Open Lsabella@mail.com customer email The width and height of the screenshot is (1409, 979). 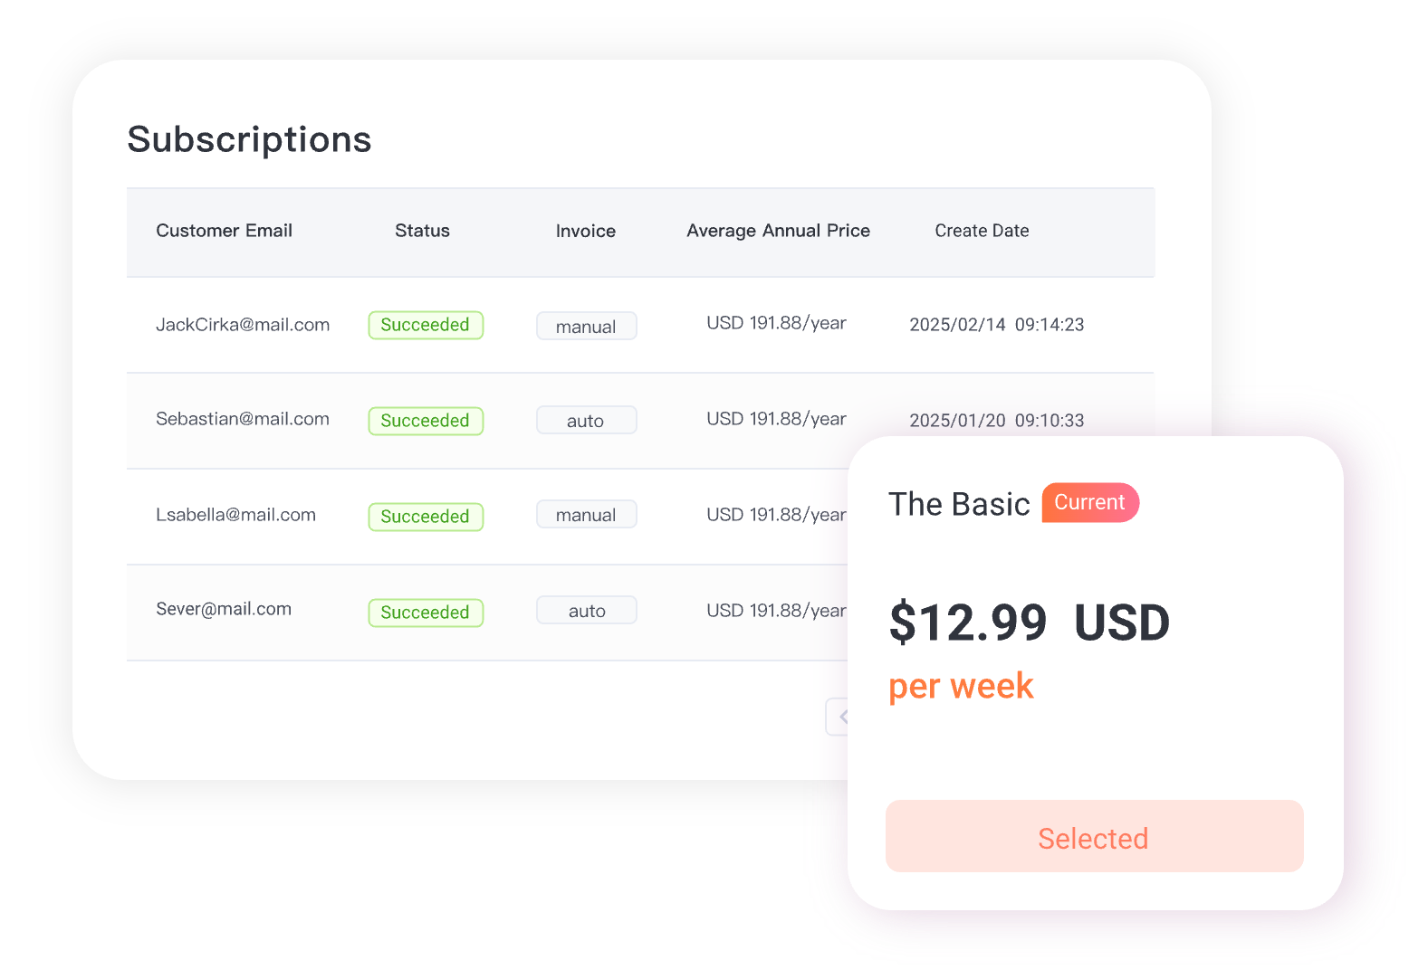[x=235, y=515]
